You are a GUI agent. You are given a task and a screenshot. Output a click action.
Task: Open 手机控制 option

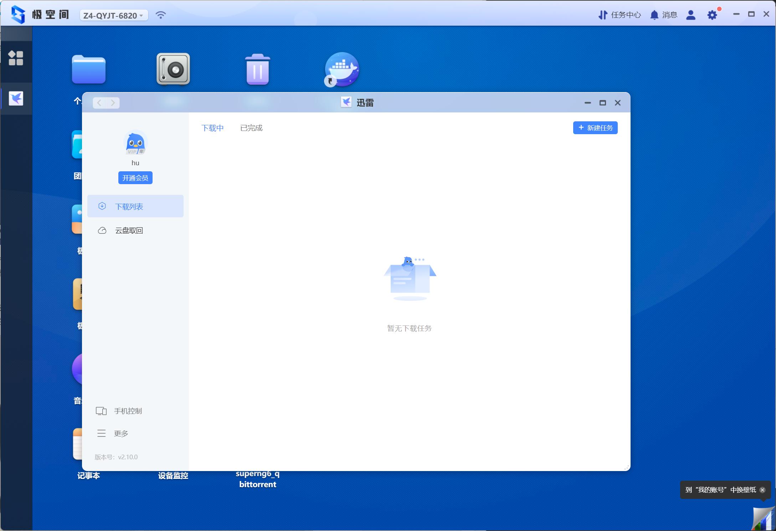pos(128,411)
